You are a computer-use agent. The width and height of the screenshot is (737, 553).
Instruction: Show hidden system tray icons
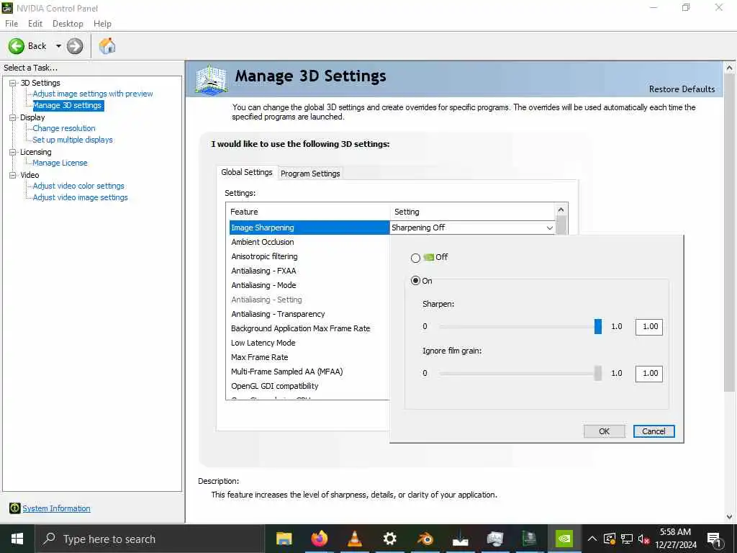click(x=592, y=539)
